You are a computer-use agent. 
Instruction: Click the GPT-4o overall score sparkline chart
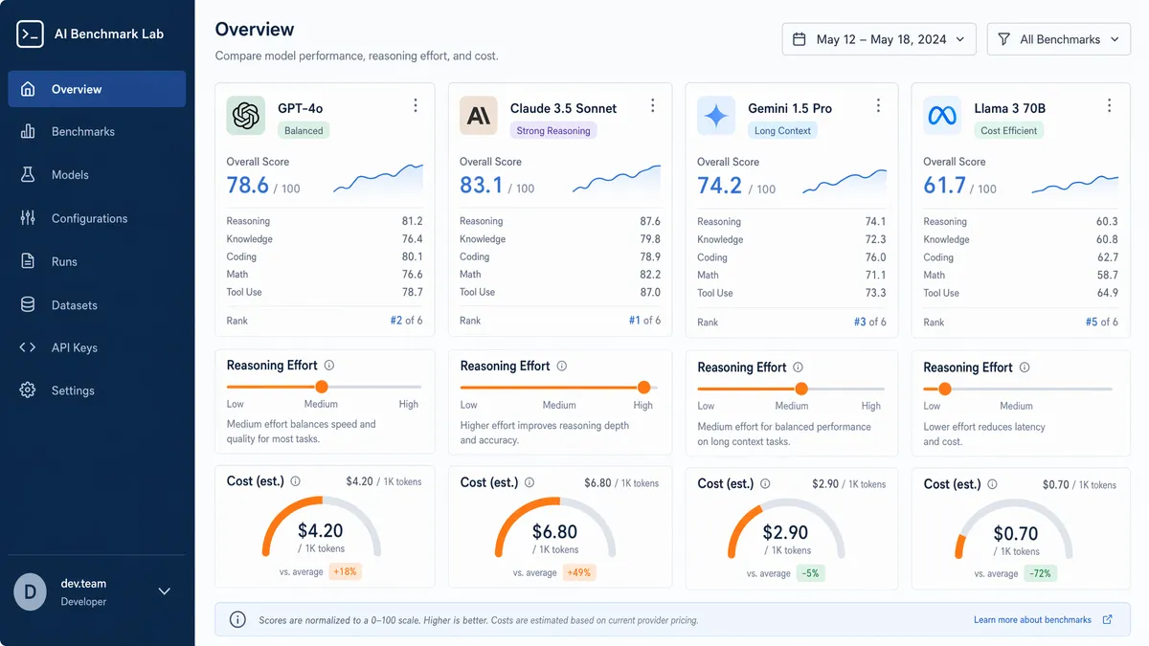[x=378, y=180]
